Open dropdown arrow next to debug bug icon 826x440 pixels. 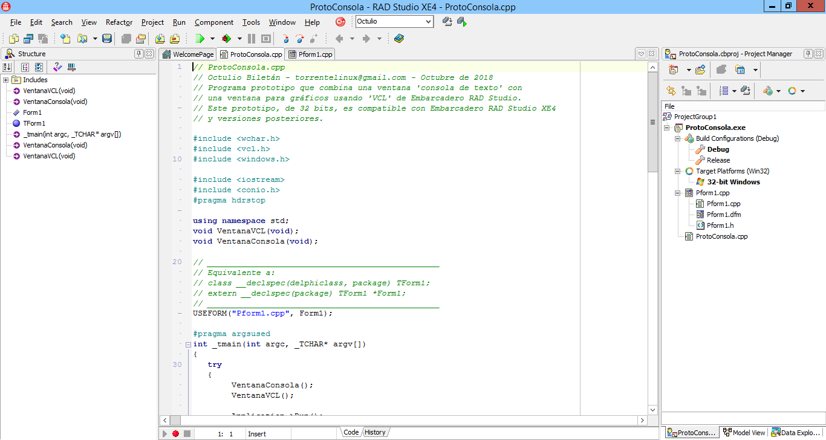tap(239, 39)
